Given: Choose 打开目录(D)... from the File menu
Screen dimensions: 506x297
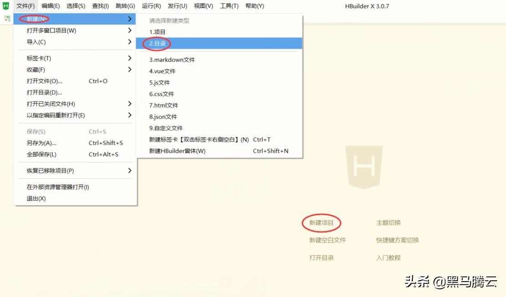Looking at the screenshot, I should (x=75, y=92).
